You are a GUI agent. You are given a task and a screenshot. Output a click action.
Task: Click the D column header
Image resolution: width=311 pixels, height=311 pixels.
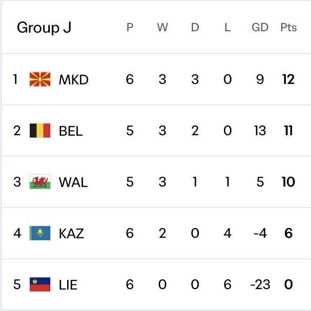click(195, 28)
